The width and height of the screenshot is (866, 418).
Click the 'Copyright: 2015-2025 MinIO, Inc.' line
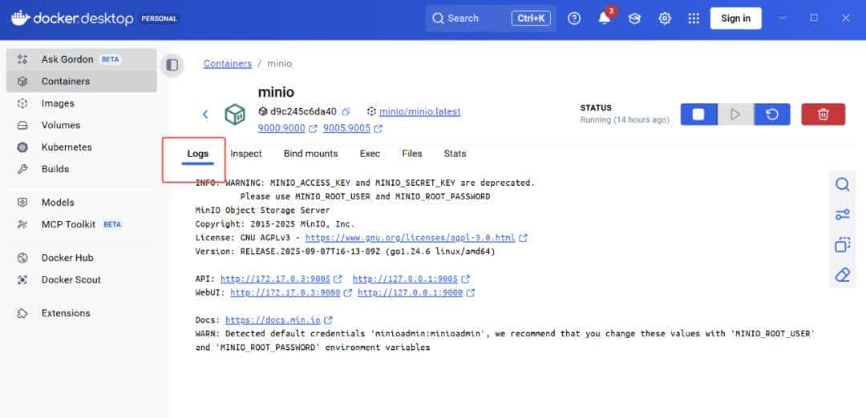pos(275,224)
